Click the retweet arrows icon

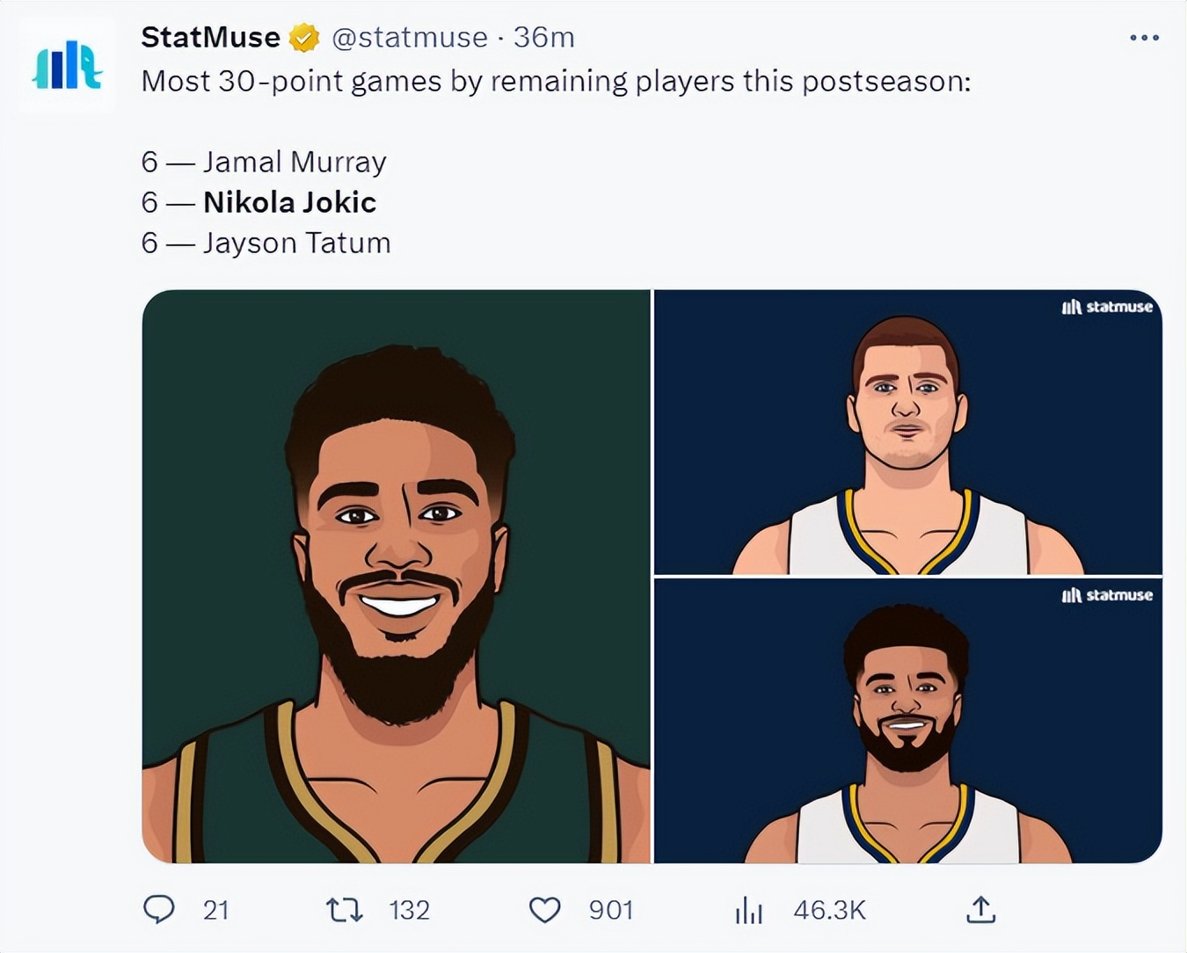(345, 909)
